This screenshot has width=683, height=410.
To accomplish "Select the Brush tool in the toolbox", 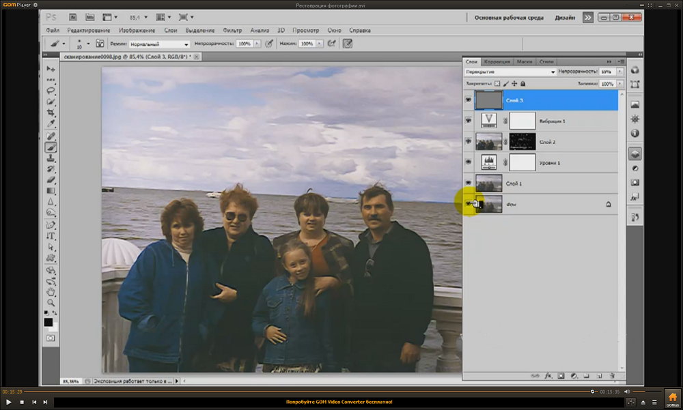I will point(51,147).
